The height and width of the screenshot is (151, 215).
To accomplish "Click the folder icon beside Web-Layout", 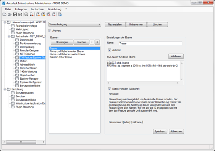I will coord(13,29).
